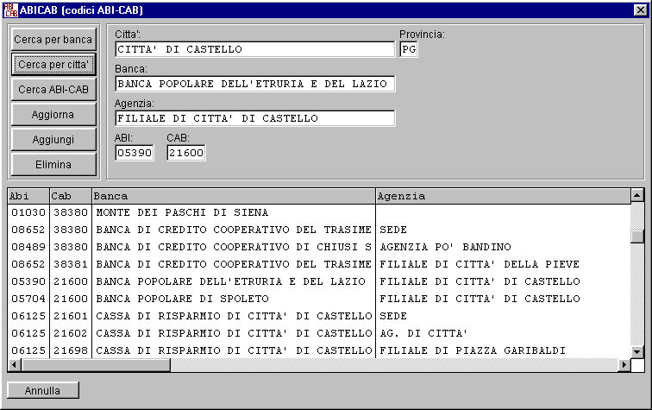The height and width of the screenshot is (410, 652).
Task: Click the Agenzia column header
Action: pyautogui.click(x=503, y=196)
